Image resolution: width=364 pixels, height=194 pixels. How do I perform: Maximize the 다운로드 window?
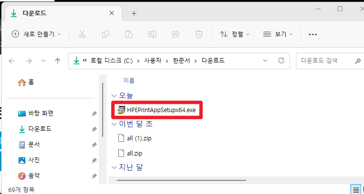pos(340,9)
